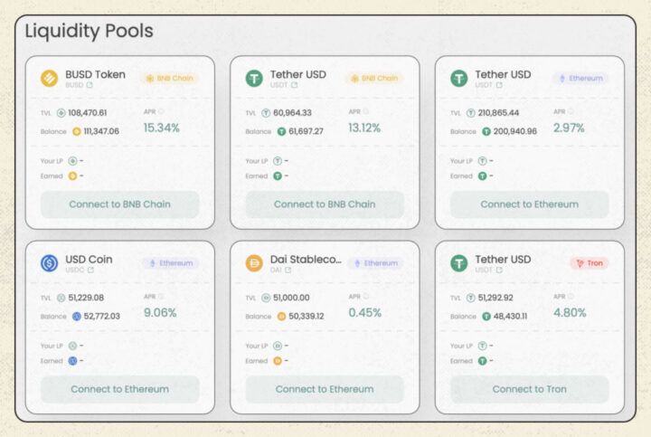The height and width of the screenshot is (437, 651).
Task: Open the external link icon next to DAI ticker
Action: coord(288,270)
